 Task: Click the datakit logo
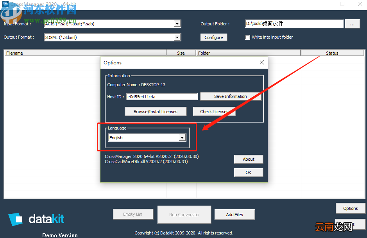click(x=36, y=219)
